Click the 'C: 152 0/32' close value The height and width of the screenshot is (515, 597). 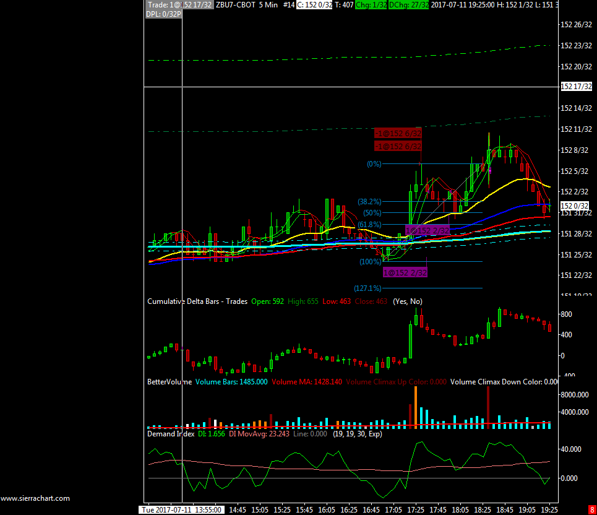pyautogui.click(x=314, y=4)
